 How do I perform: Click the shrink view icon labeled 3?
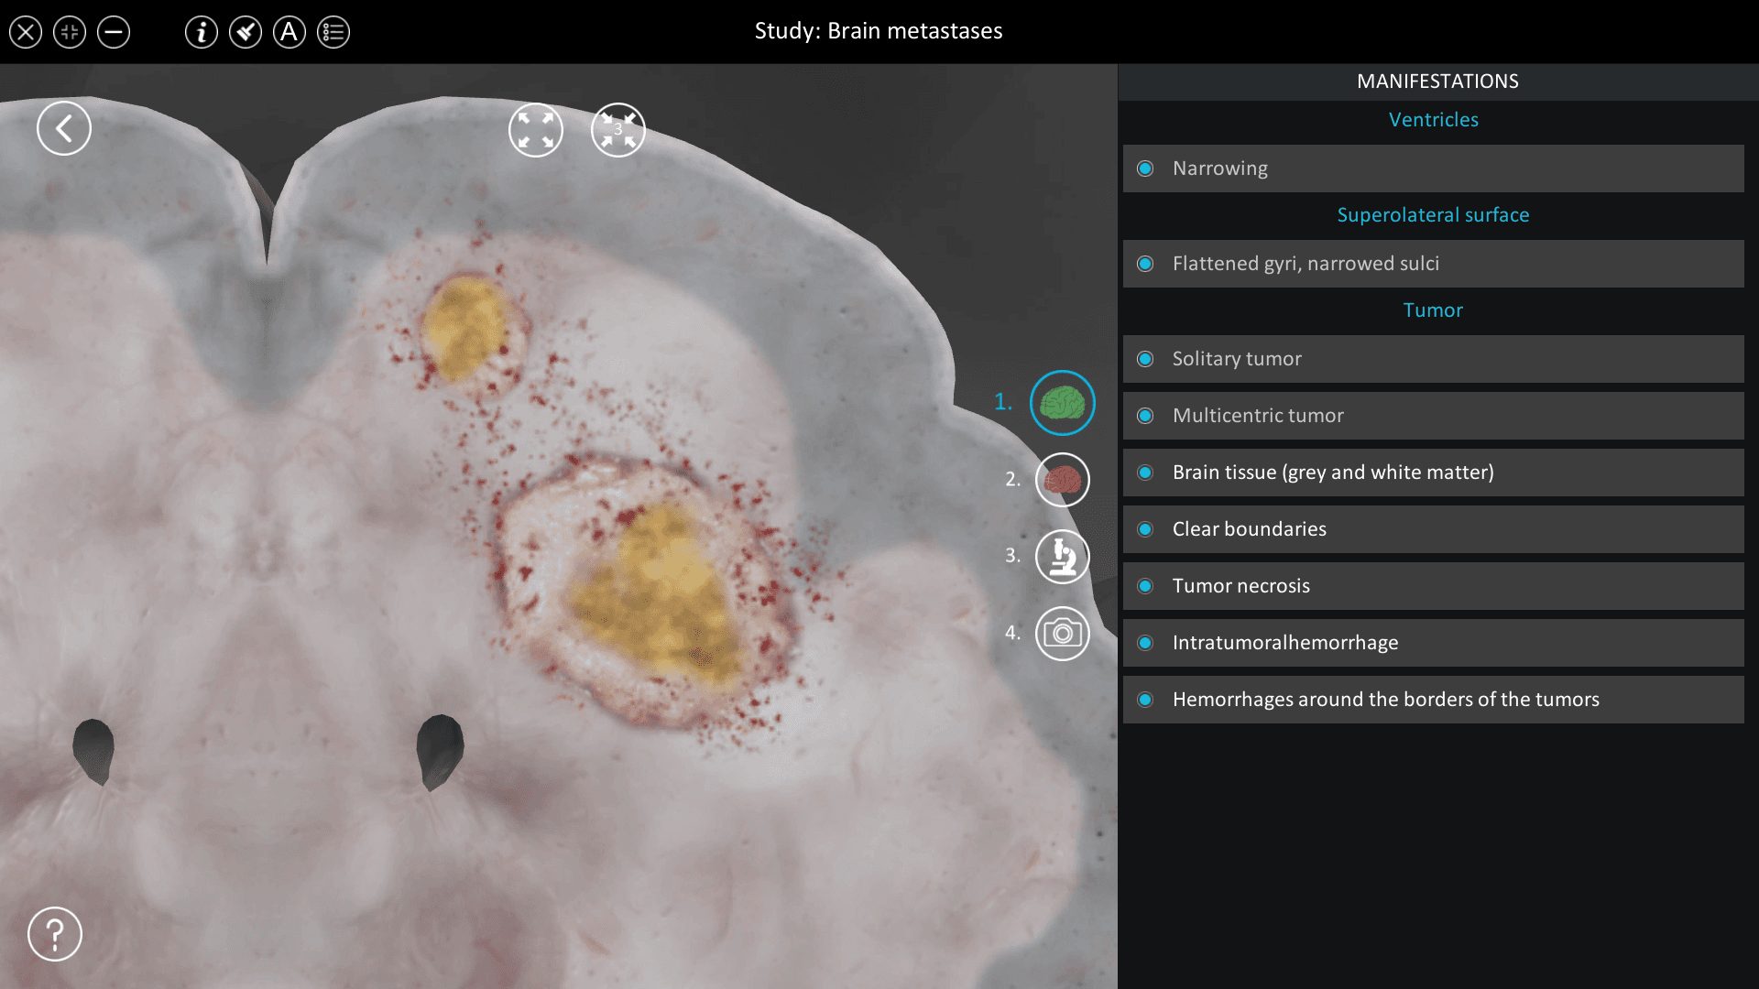(618, 130)
